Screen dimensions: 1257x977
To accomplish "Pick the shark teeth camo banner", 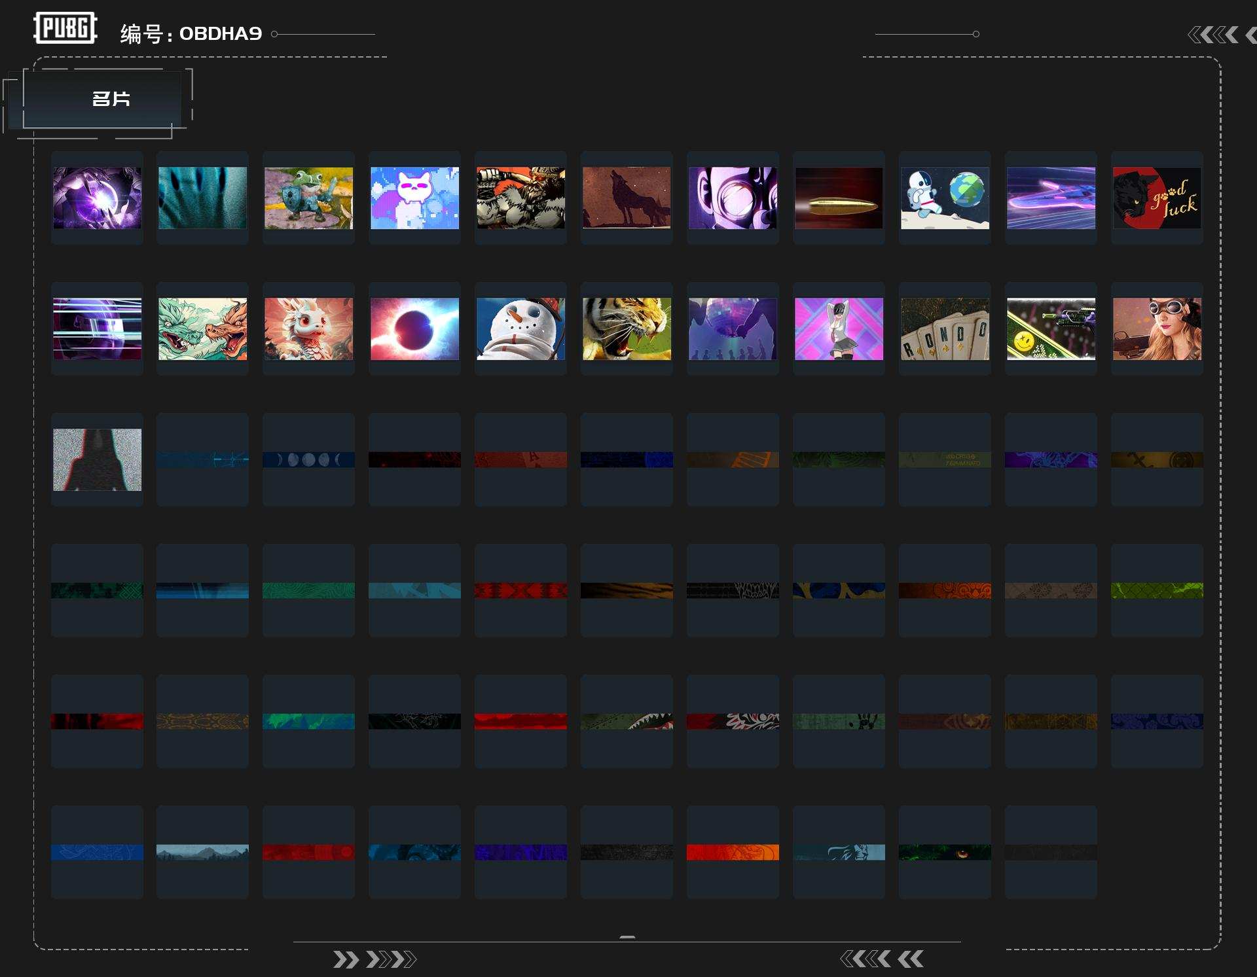I will pyautogui.click(x=627, y=721).
